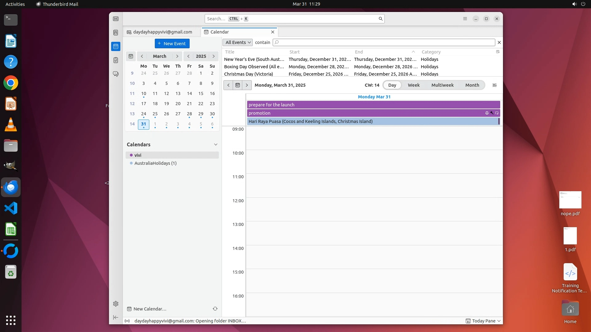This screenshot has height=332, width=591.
Task: Select the Week view
Action: [x=413, y=85]
